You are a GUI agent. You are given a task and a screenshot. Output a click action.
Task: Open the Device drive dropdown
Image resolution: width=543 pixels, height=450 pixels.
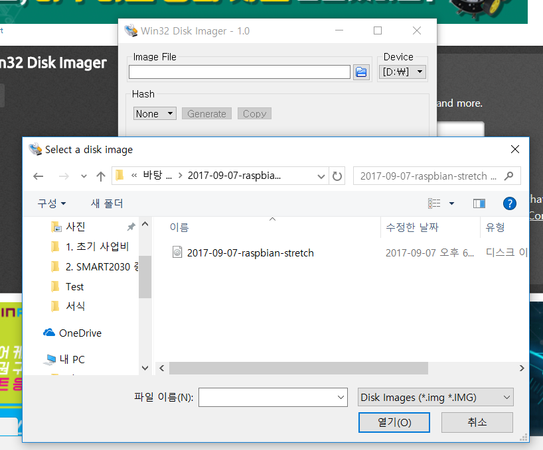[402, 72]
